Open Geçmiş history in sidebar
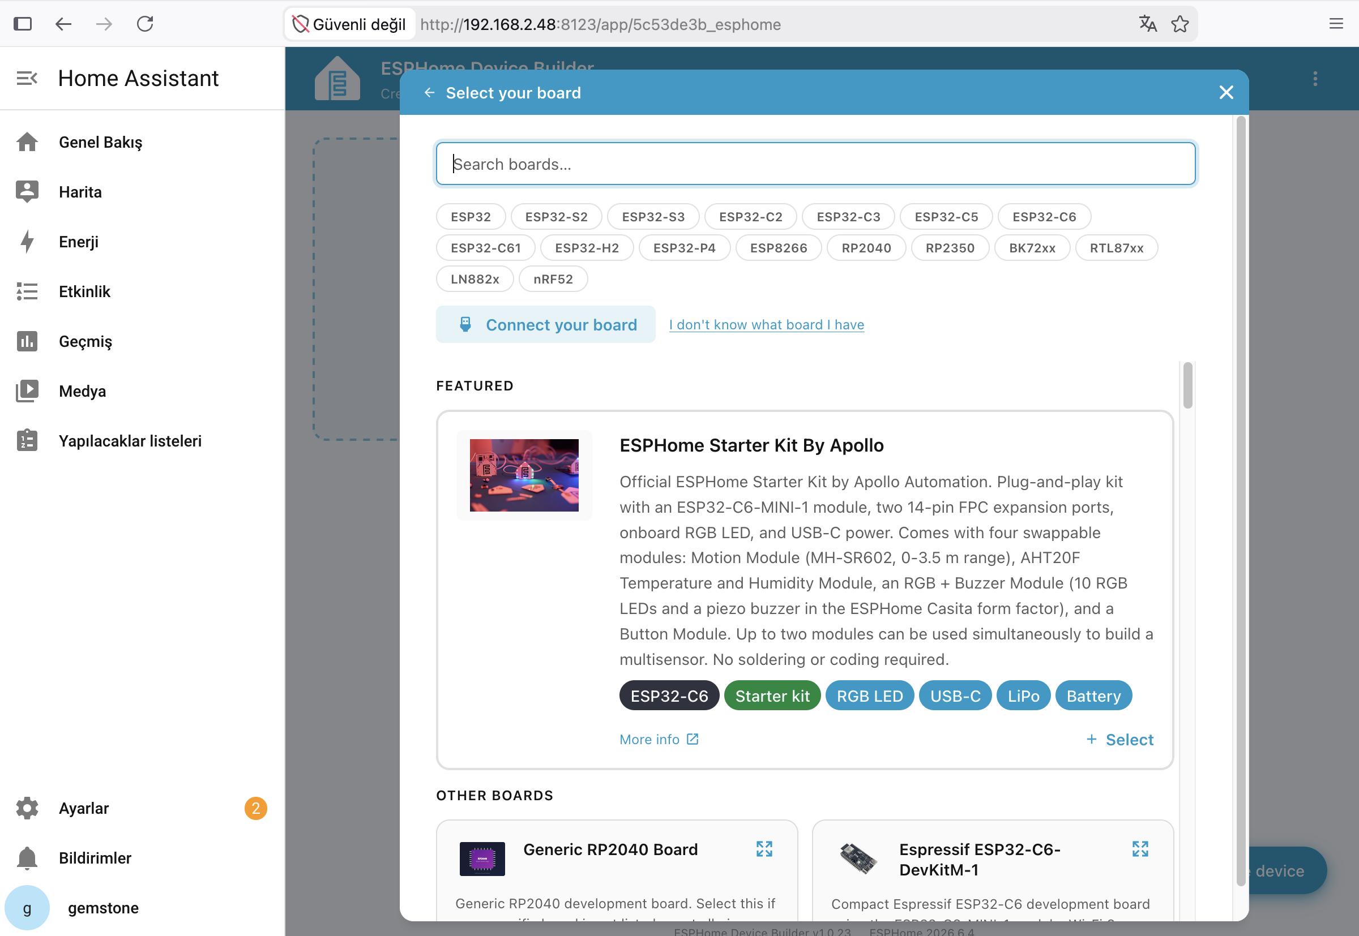Viewport: 1359px width, 936px height. [x=142, y=341]
